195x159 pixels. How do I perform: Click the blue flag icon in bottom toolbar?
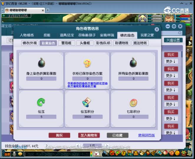(160, 153)
